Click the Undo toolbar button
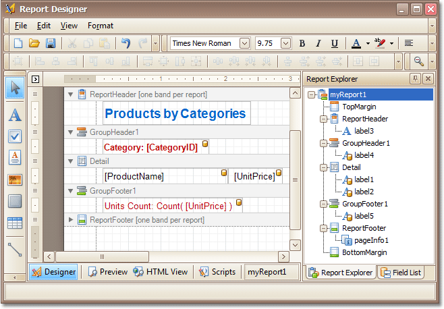The height and width of the screenshot is (309, 444). tap(126, 43)
